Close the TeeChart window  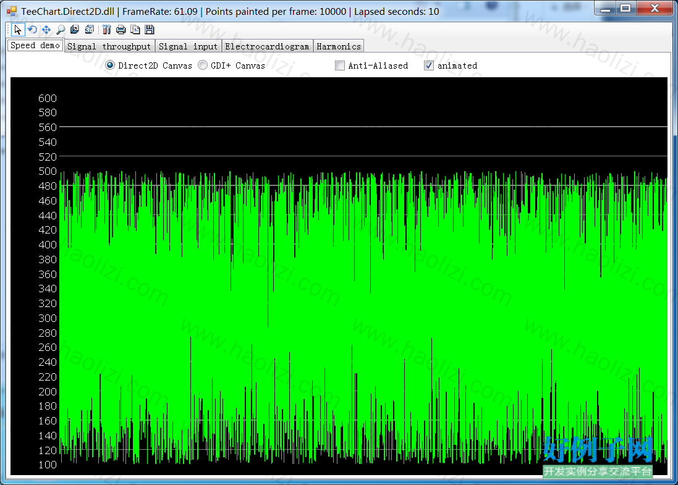pyautogui.click(x=655, y=8)
